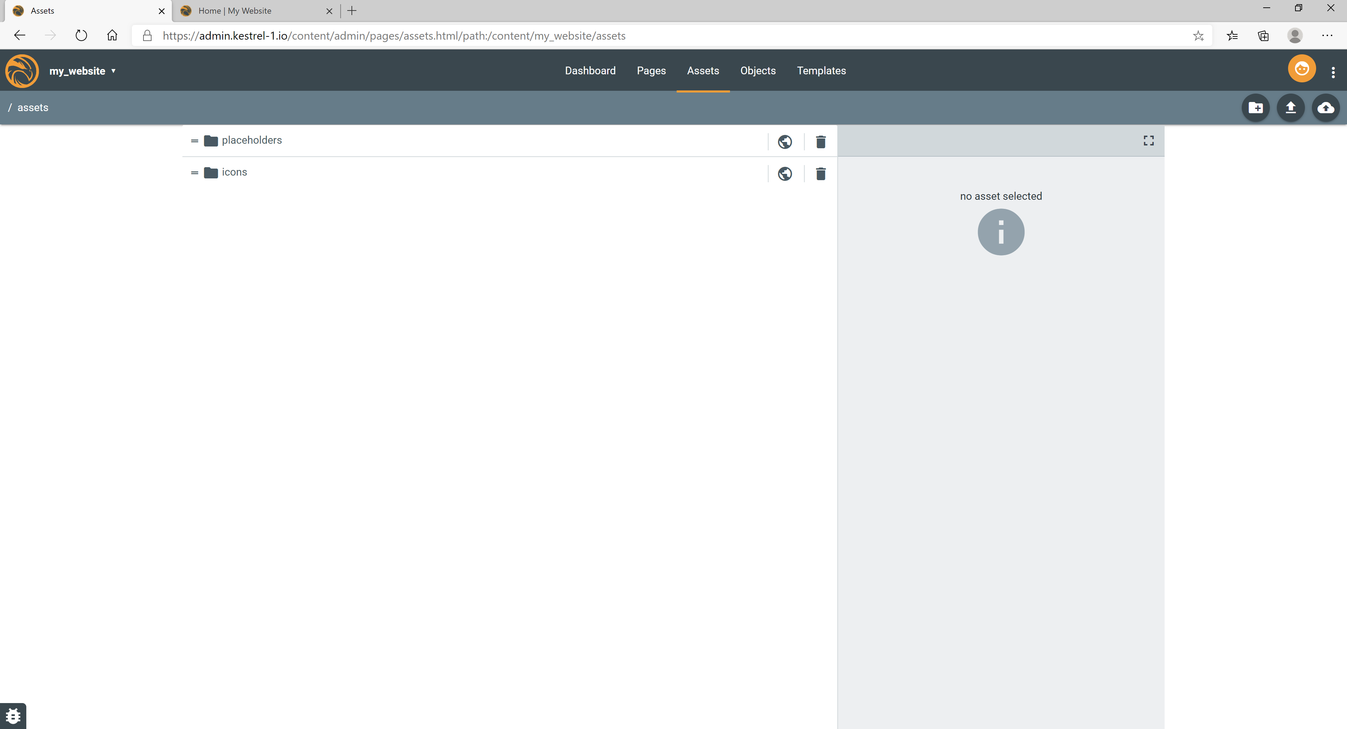Click the orange user avatar icon
Image resolution: width=1347 pixels, height=729 pixels.
pyautogui.click(x=1301, y=69)
